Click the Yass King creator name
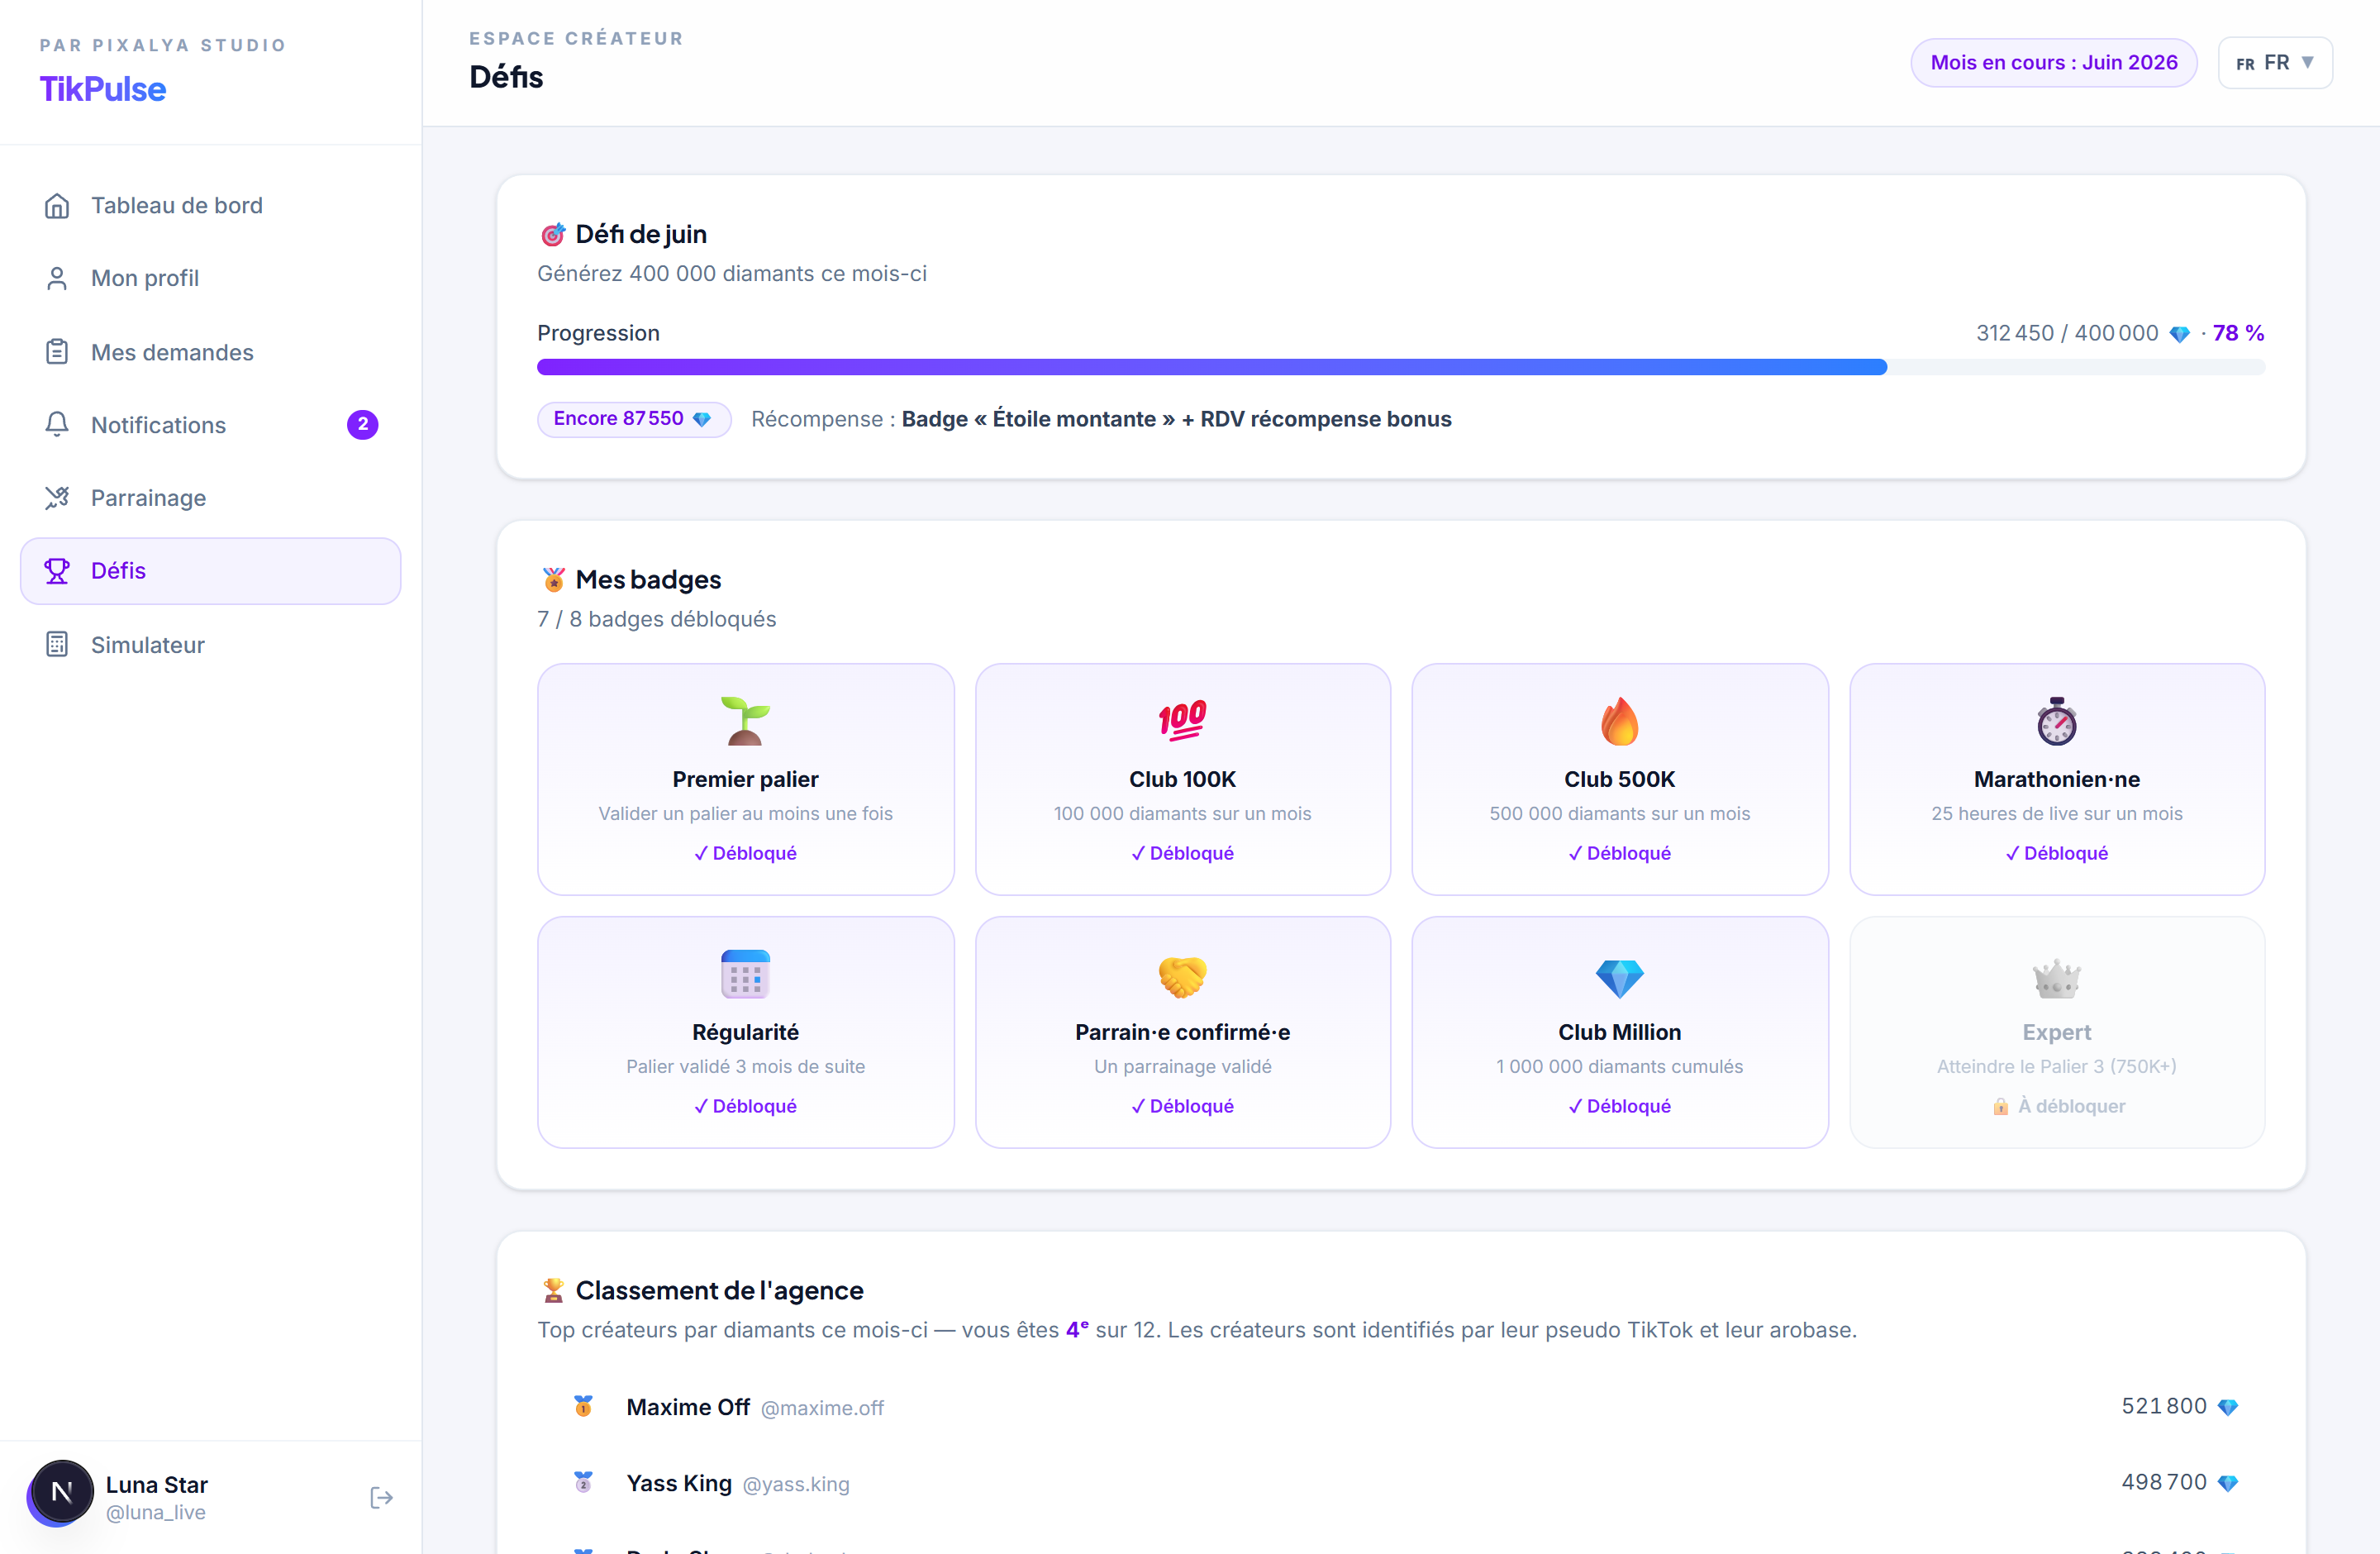 [x=679, y=1483]
